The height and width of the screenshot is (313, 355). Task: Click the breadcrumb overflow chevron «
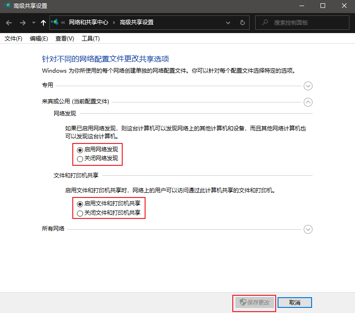click(63, 22)
